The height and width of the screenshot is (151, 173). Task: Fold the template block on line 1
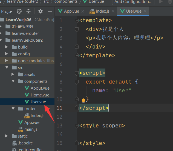coord(77,21)
